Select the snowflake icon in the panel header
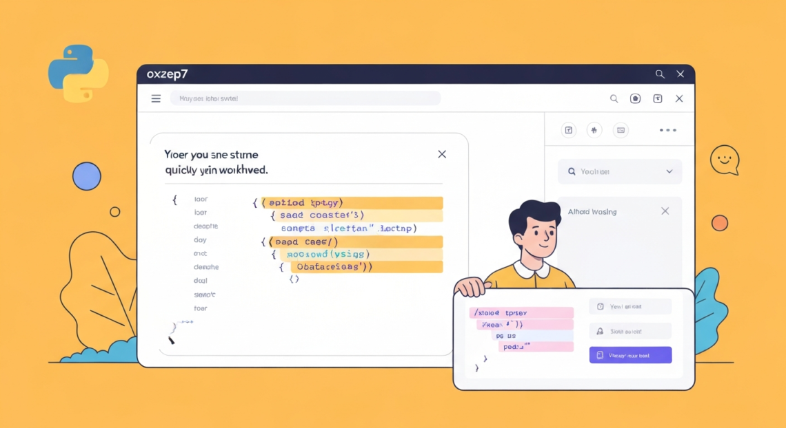The width and height of the screenshot is (786, 428). [x=594, y=129]
